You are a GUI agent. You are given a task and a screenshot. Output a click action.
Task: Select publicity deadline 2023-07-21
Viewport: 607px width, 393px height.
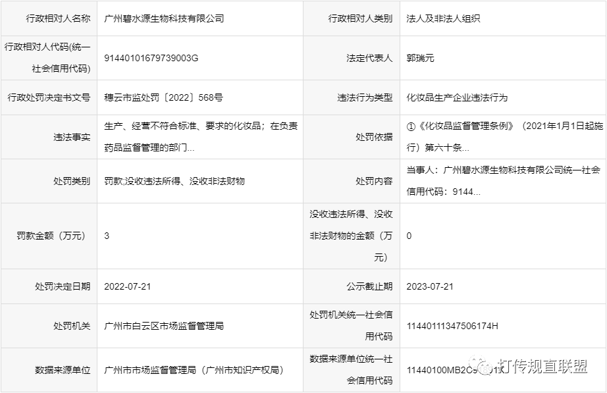tap(430, 286)
